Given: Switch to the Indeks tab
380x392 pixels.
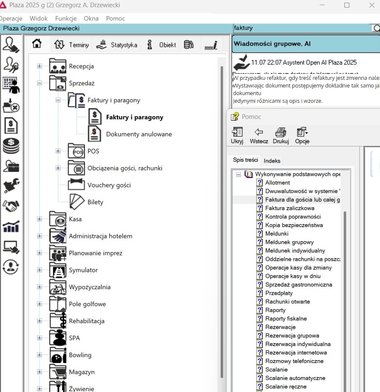Looking at the screenshot, I should pyautogui.click(x=272, y=161).
